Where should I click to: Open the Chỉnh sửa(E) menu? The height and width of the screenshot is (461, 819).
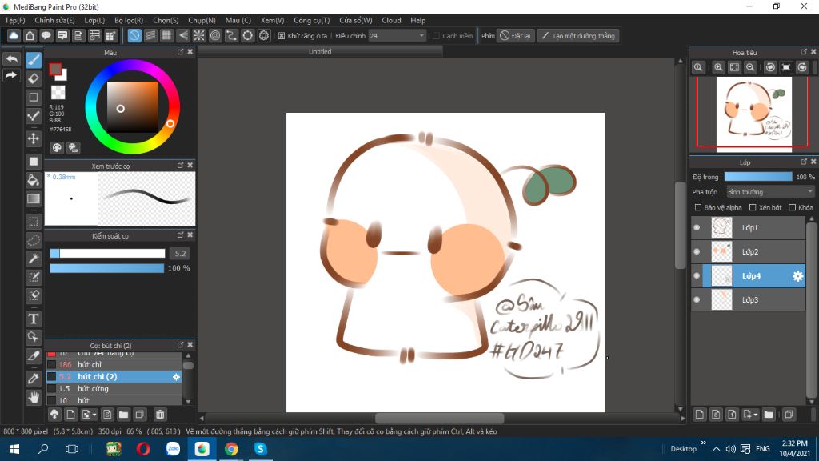(x=54, y=20)
